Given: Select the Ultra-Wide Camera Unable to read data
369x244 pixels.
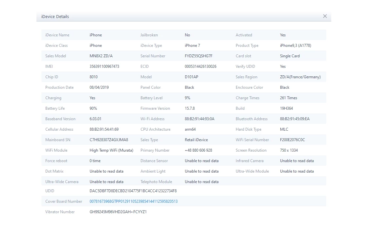Looking at the screenshot, I should click(106, 182).
